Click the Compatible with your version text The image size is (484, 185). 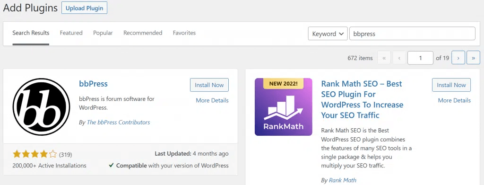click(169, 166)
